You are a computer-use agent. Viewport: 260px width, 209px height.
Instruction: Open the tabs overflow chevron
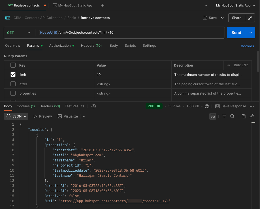pos(206,5)
